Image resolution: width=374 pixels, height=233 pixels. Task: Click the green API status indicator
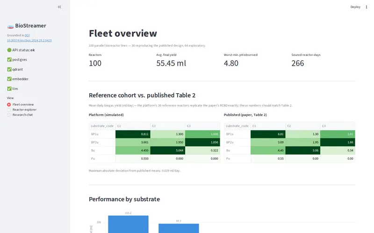[x=9, y=50]
